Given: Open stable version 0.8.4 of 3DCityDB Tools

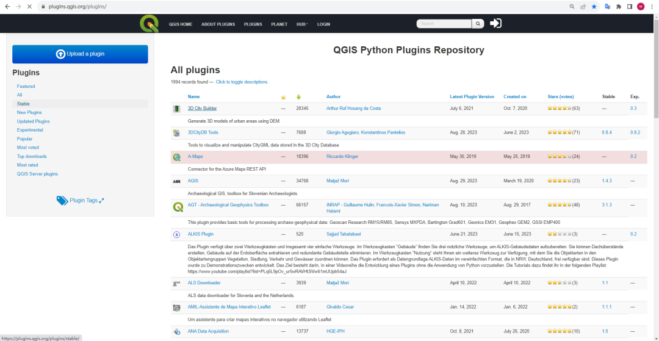Looking at the screenshot, I should coord(607,133).
